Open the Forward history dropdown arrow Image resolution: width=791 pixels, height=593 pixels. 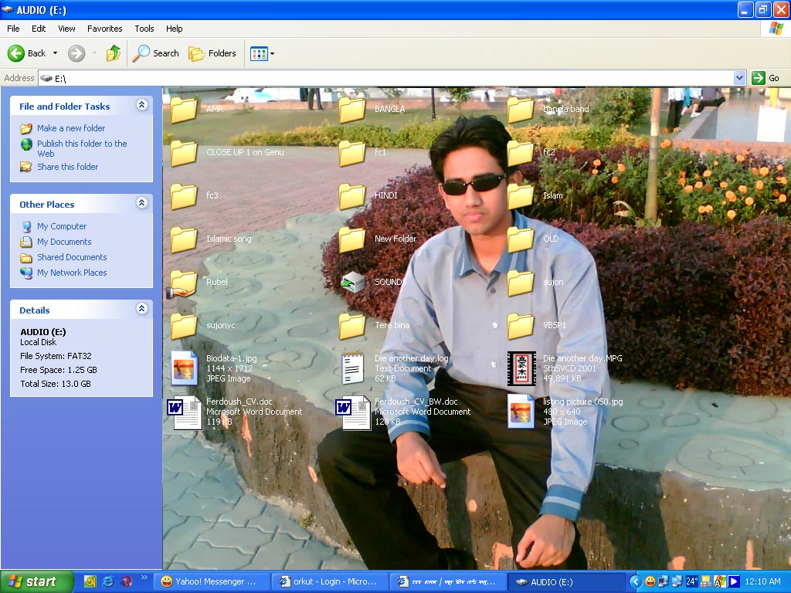click(94, 53)
